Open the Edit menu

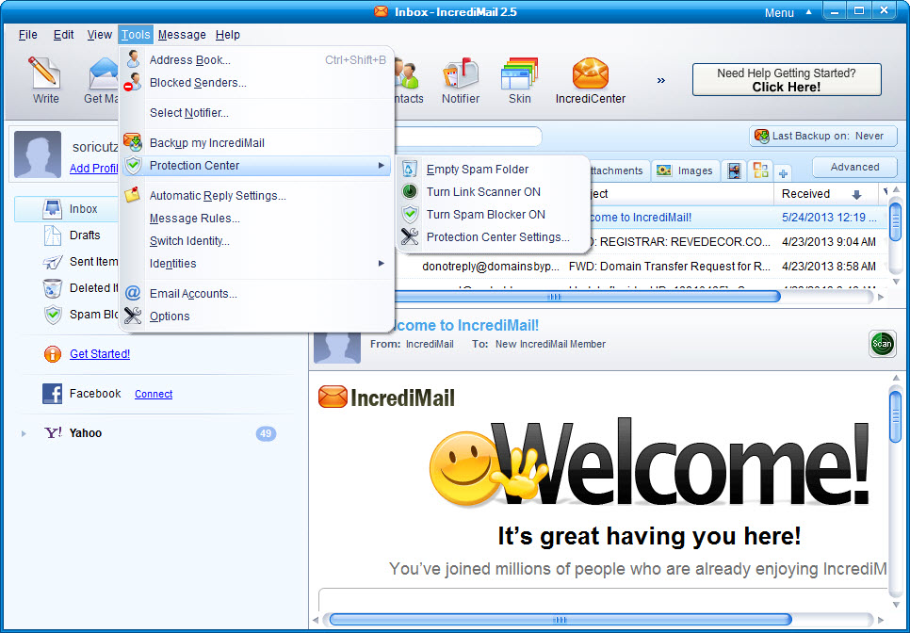(x=63, y=35)
